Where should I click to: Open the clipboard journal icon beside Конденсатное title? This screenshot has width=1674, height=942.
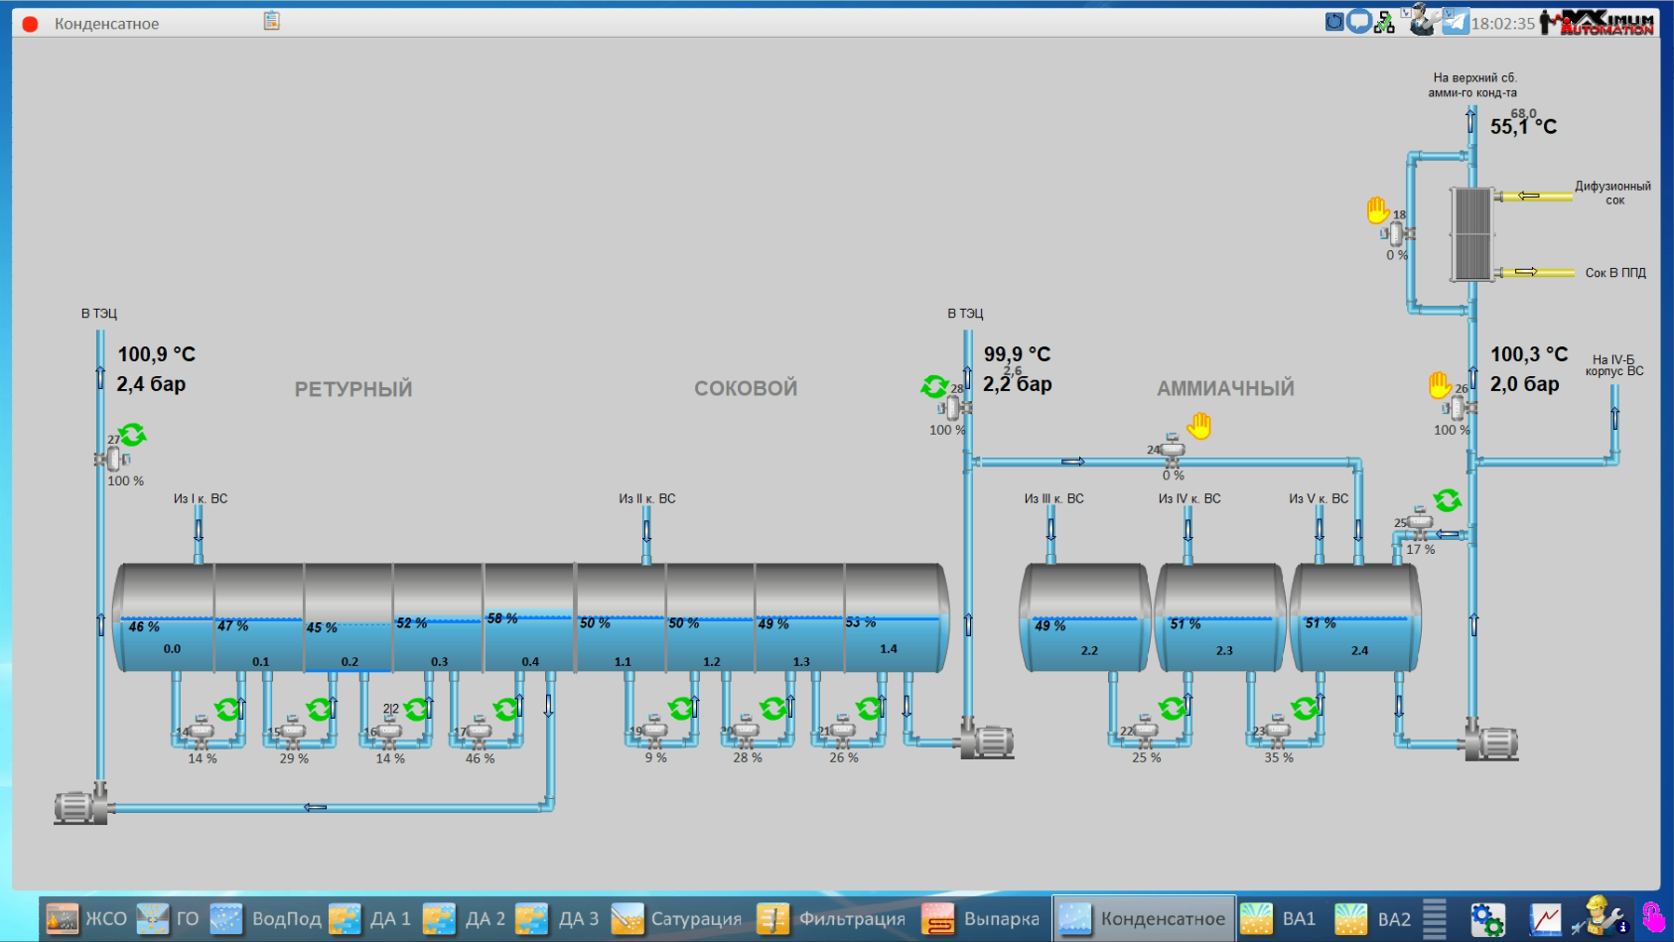tap(271, 21)
